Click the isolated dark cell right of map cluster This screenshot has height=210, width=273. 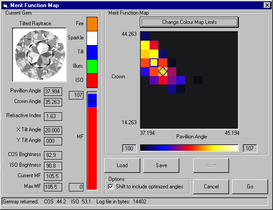[198, 80]
